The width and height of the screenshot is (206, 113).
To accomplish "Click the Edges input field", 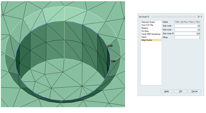I will pos(188,22).
